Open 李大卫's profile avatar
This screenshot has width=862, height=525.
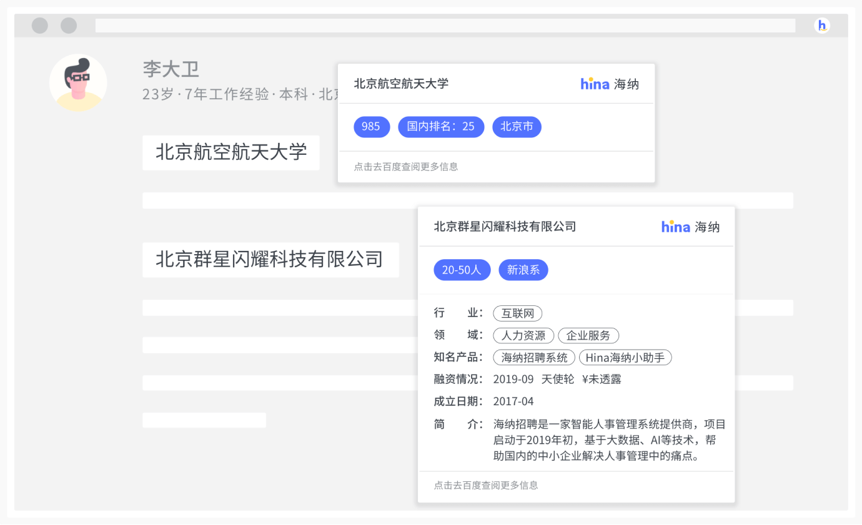[x=78, y=83]
